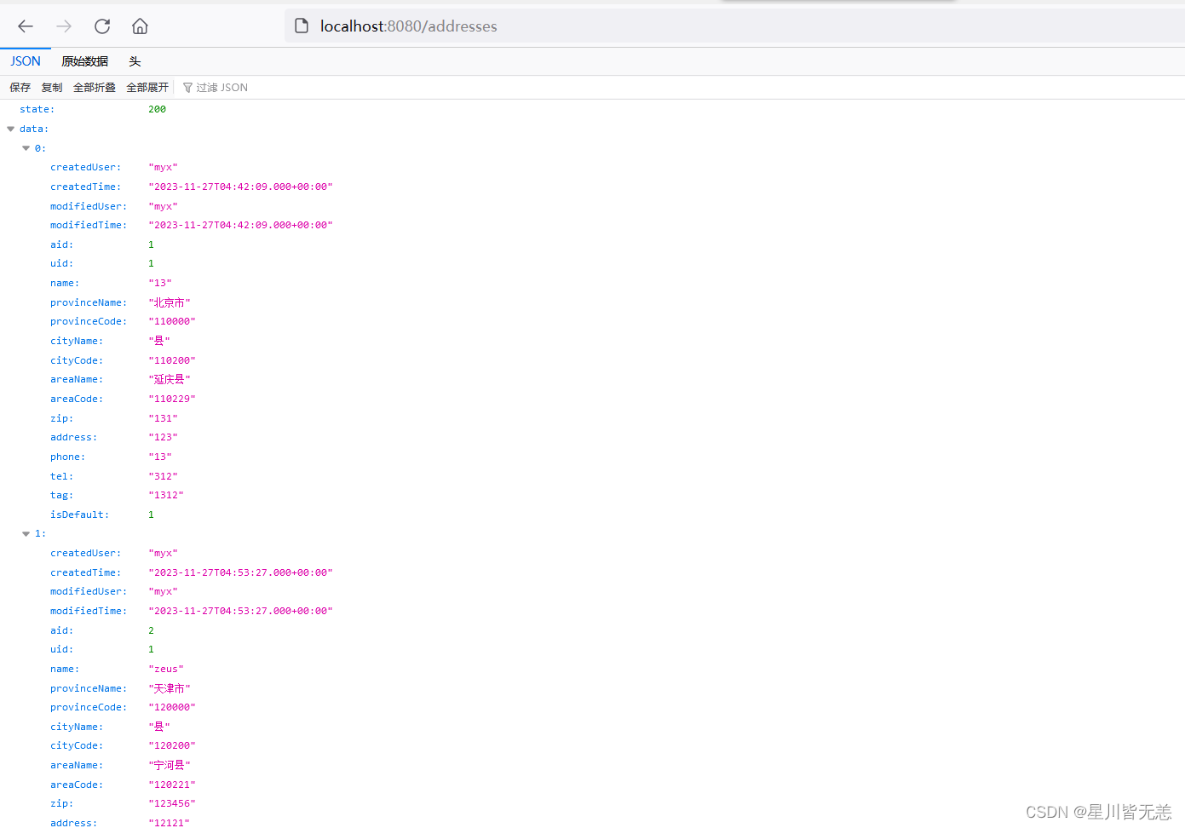Screen dimensions: 1185x828
Task: Select item 1 aid value 2
Action: pyautogui.click(x=151, y=630)
